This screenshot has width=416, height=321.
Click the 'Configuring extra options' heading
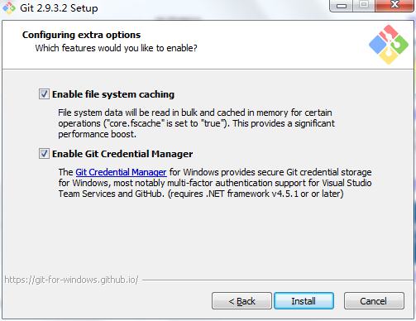coord(81,35)
